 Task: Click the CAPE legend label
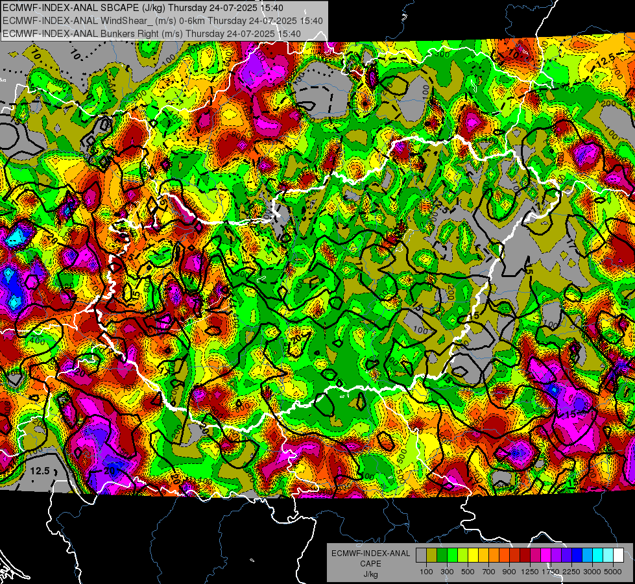(370, 564)
